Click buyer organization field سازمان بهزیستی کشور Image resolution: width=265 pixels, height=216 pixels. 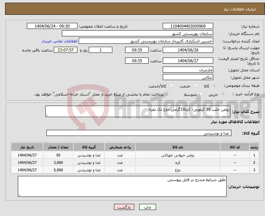pyautogui.click(x=138, y=34)
